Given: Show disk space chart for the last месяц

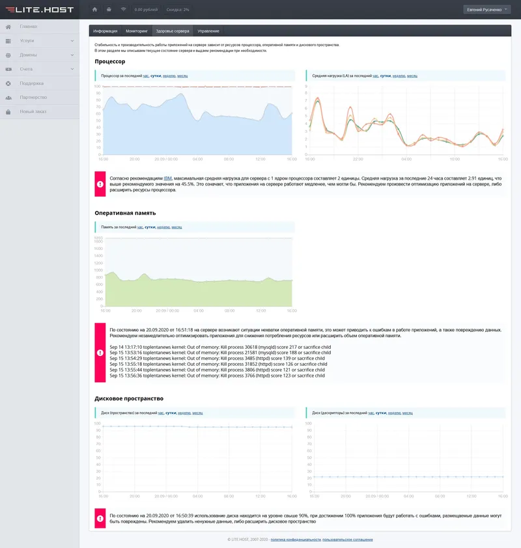Looking at the screenshot, I should coord(197,413).
